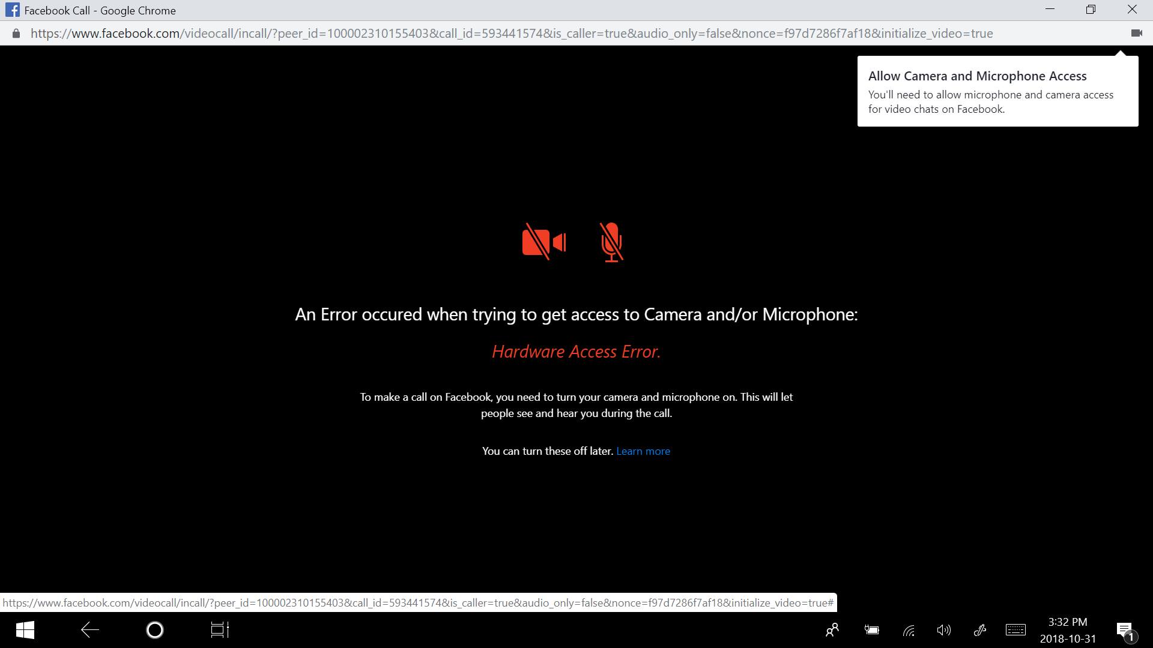This screenshot has height=648, width=1153.
Task: Click 'You can turn these off later.' text
Action: (x=547, y=451)
